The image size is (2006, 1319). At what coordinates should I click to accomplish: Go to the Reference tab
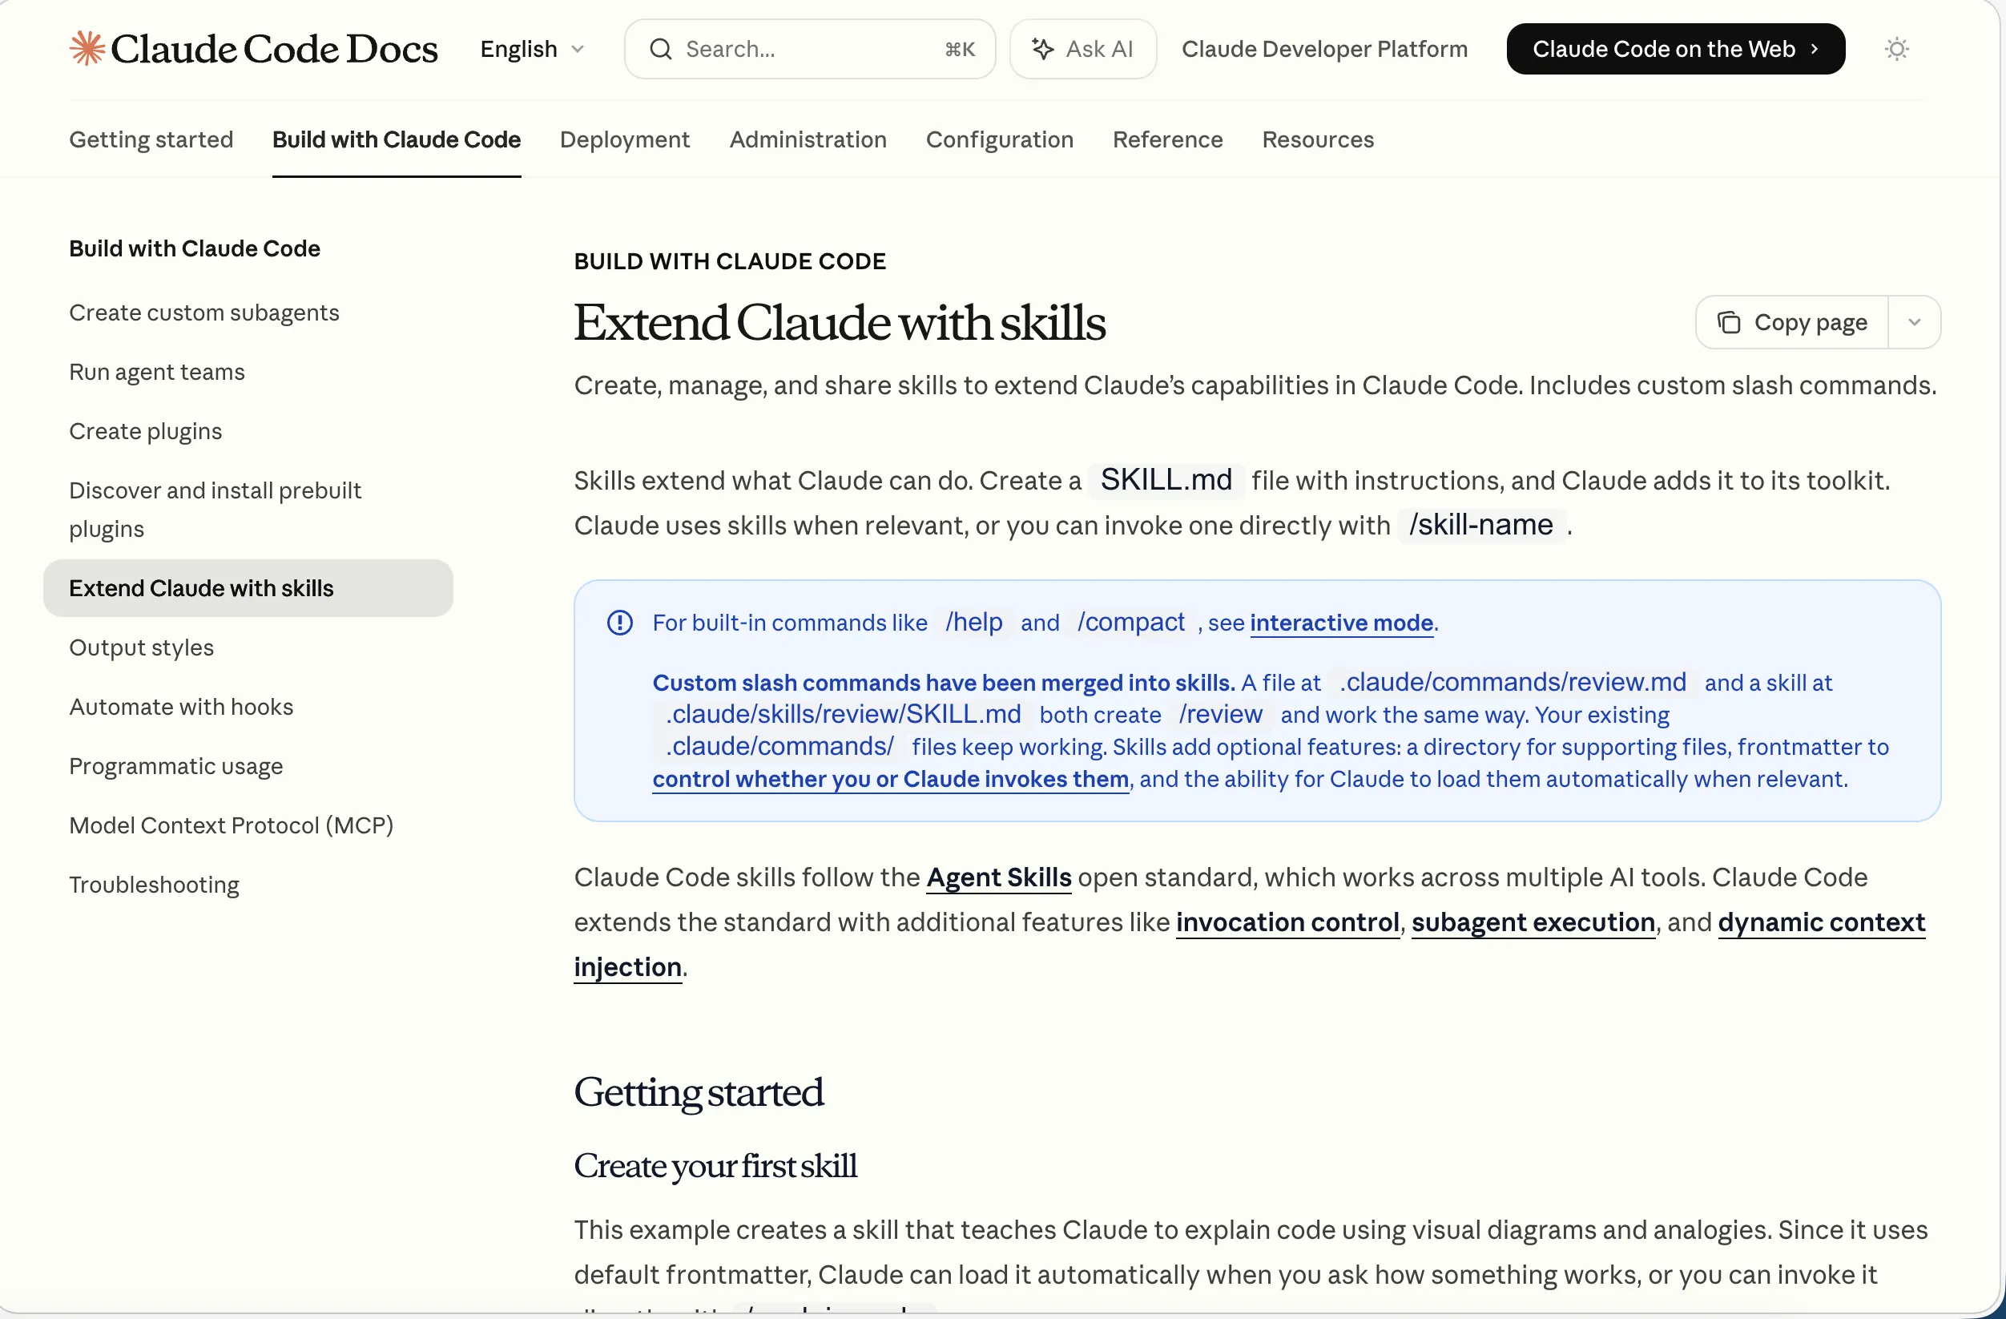pyautogui.click(x=1167, y=139)
